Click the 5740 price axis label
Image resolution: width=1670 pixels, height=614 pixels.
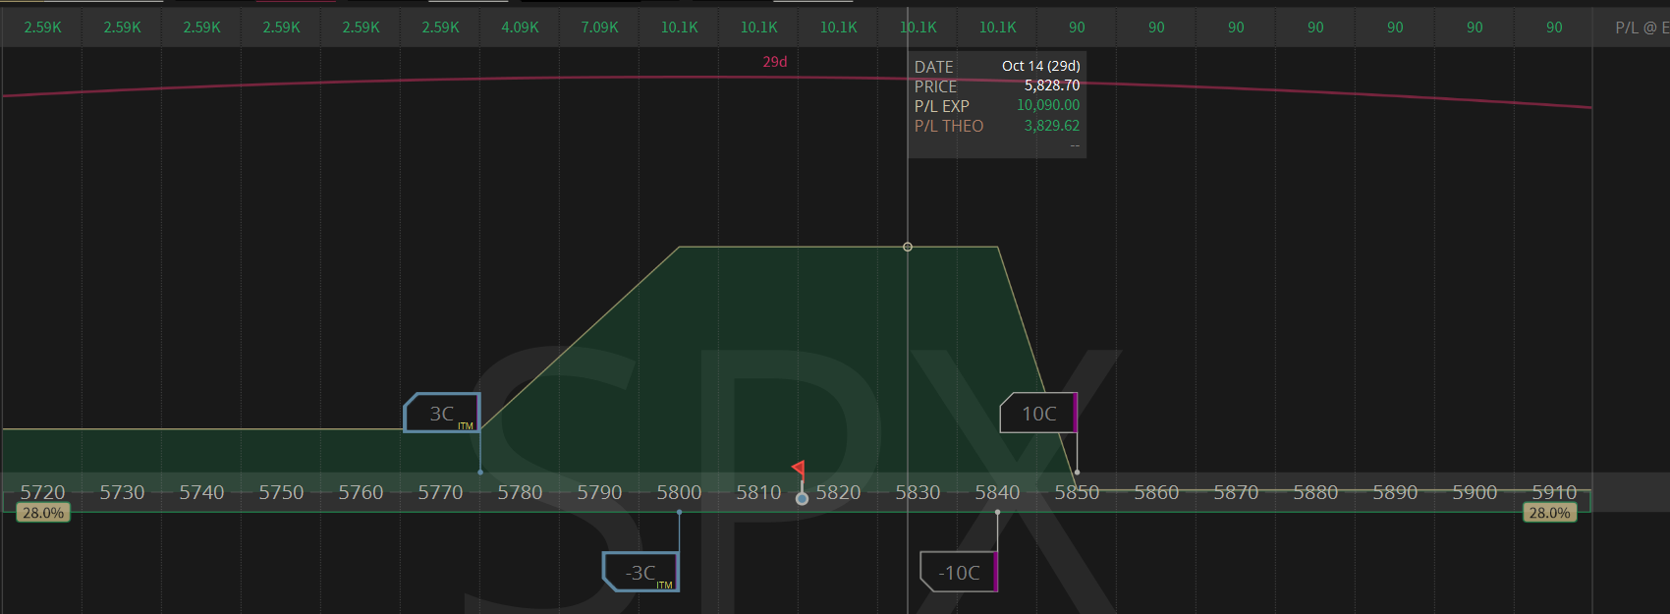[201, 492]
